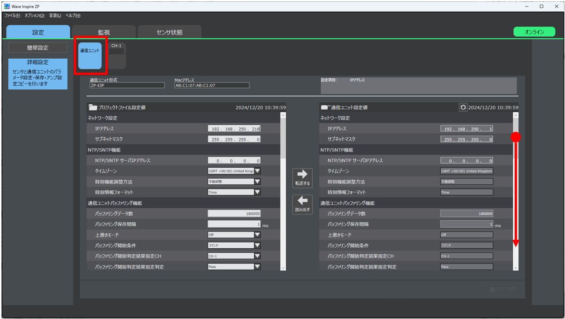This screenshot has width=565, height=319.
Task: Click the green オンライン status button
Action: (x=534, y=32)
